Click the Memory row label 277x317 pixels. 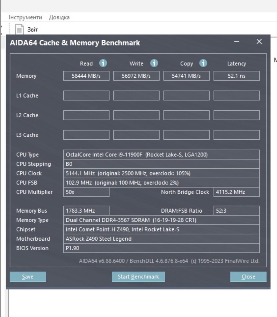pyautogui.click(x=26, y=76)
